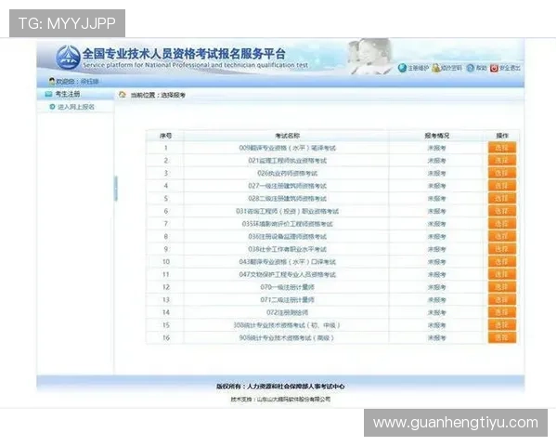The width and height of the screenshot is (557, 446).
Task: Click 选择 for exam 035 环境影响评价
Action: pos(501,224)
